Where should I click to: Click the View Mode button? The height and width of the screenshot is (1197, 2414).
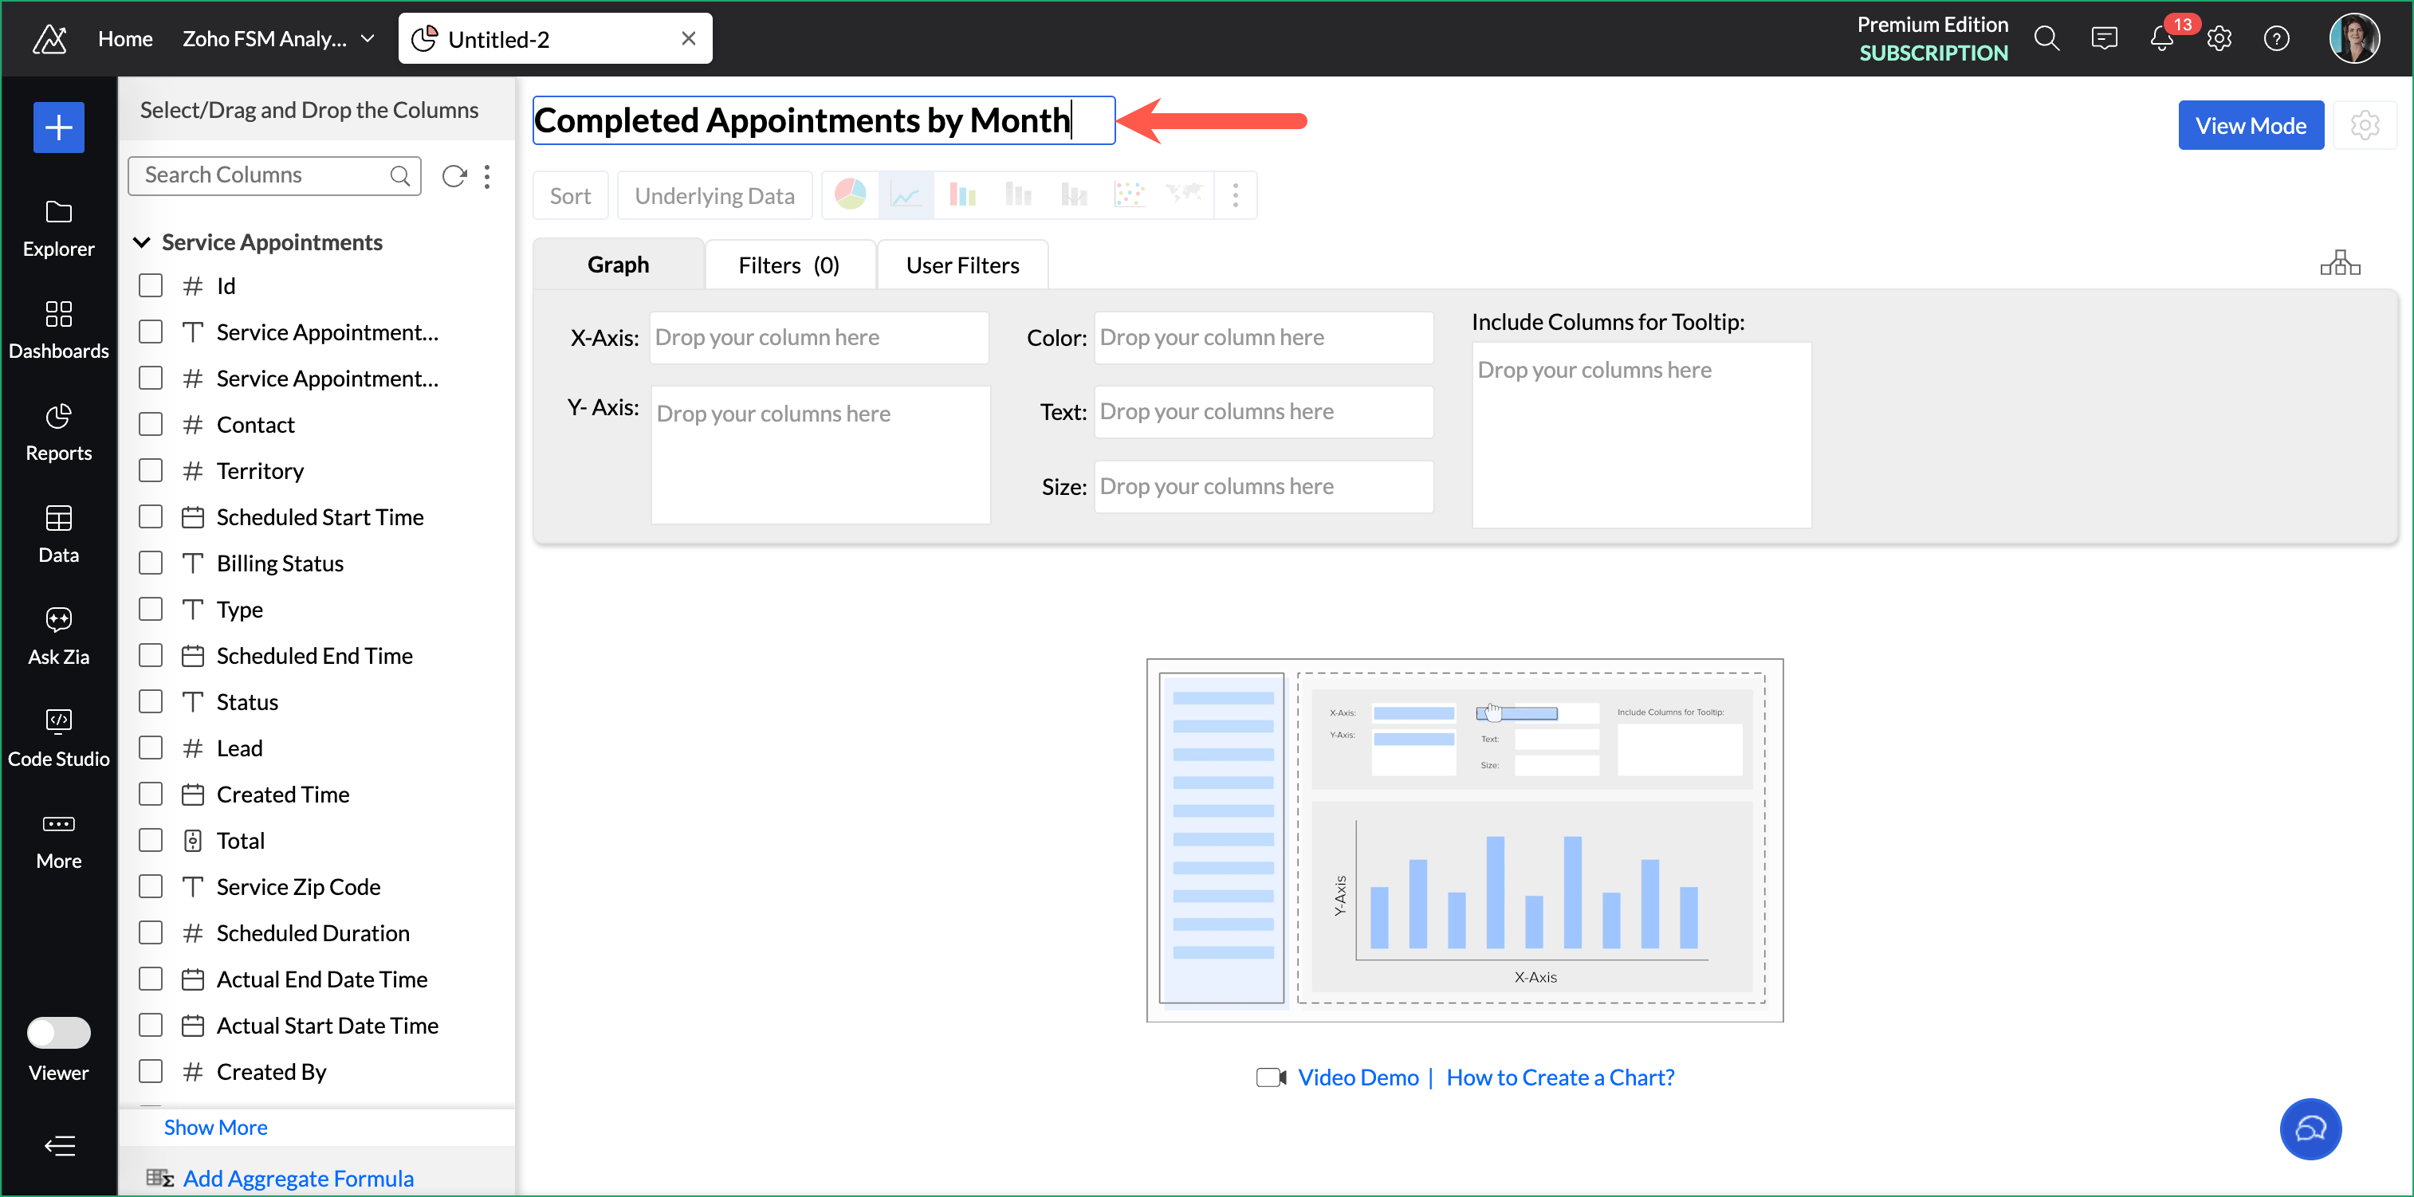(x=2250, y=125)
